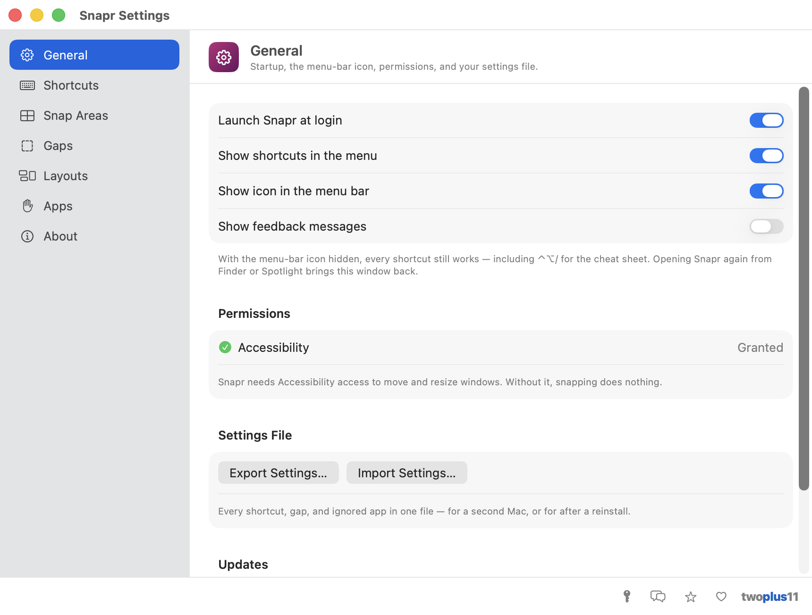Open the Apps section

pyautogui.click(x=94, y=206)
